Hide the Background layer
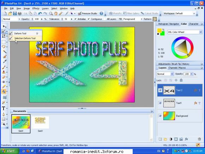 pos(160,116)
